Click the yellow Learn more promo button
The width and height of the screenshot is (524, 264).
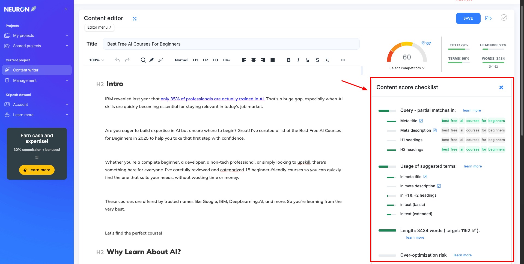coord(37,170)
